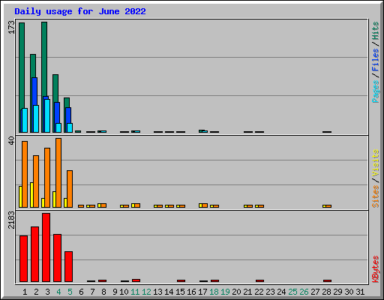Click green weekend day "4" on the axis

58,292
